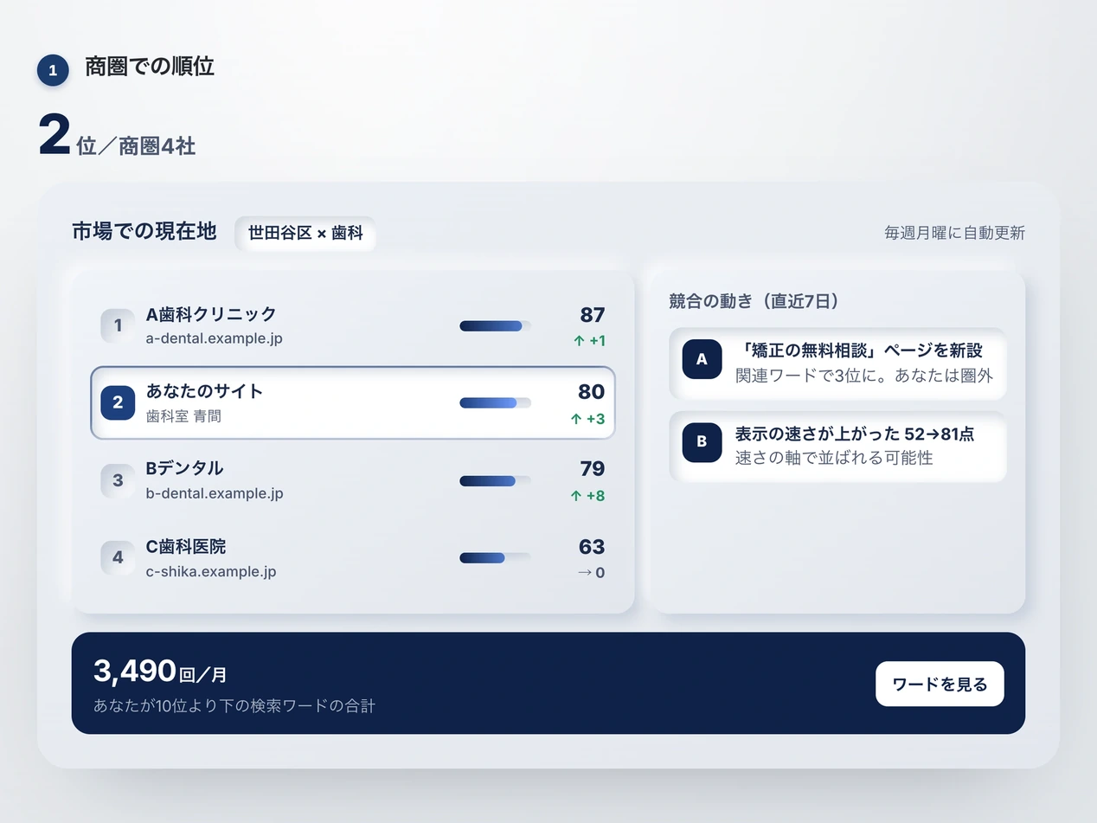Click the score bar for あなたのサイト
This screenshot has height=823, width=1097.
click(495, 402)
